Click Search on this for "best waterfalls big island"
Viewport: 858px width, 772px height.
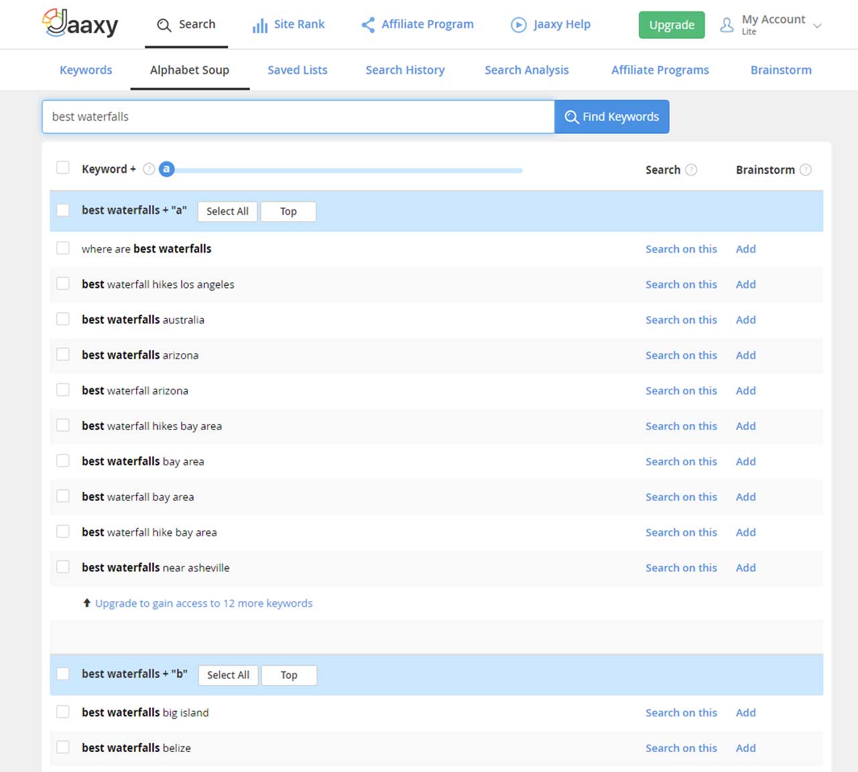pos(681,713)
